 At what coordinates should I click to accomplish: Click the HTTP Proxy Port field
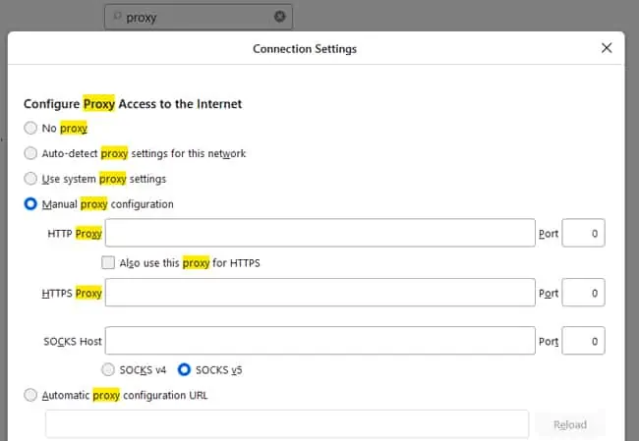click(x=583, y=233)
